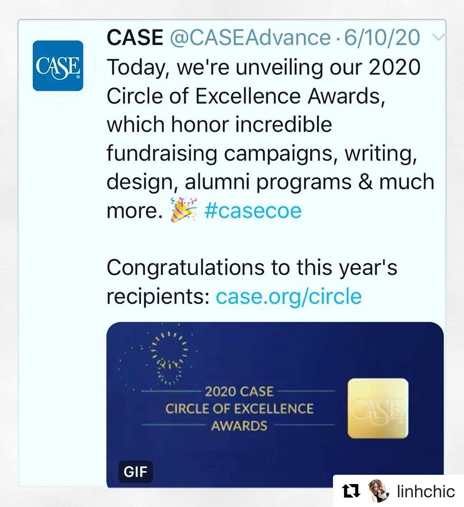Image resolution: width=464 pixels, height=507 pixels.
Task: Click the "CIRCLE OF EXCELLENCE" text in the GIF
Action: point(239,409)
